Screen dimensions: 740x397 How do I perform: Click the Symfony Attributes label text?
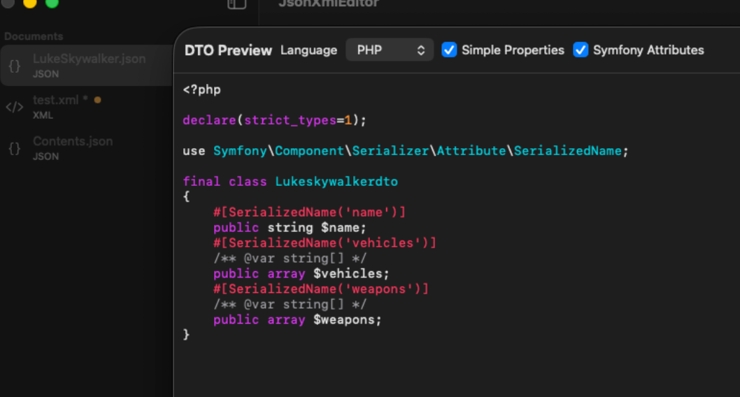pyautogui.click(x=648, y=50)
